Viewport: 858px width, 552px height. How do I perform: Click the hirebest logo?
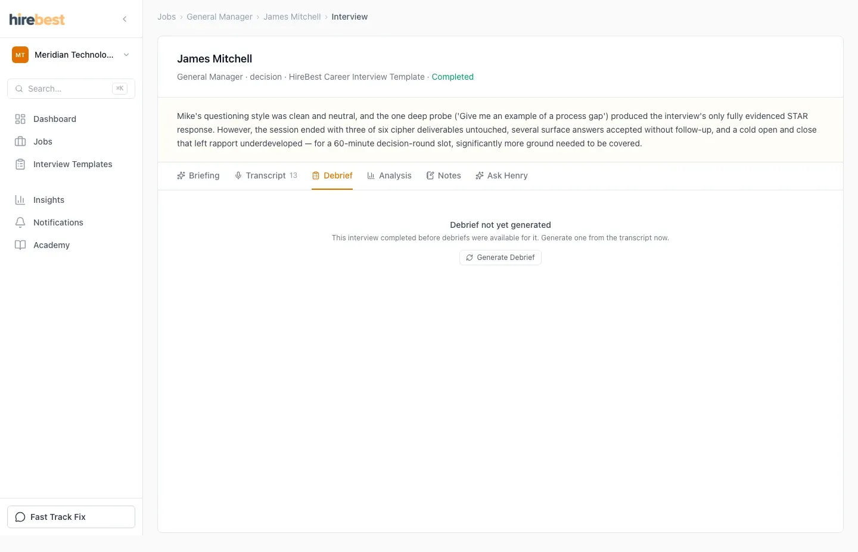click(37, 19)
